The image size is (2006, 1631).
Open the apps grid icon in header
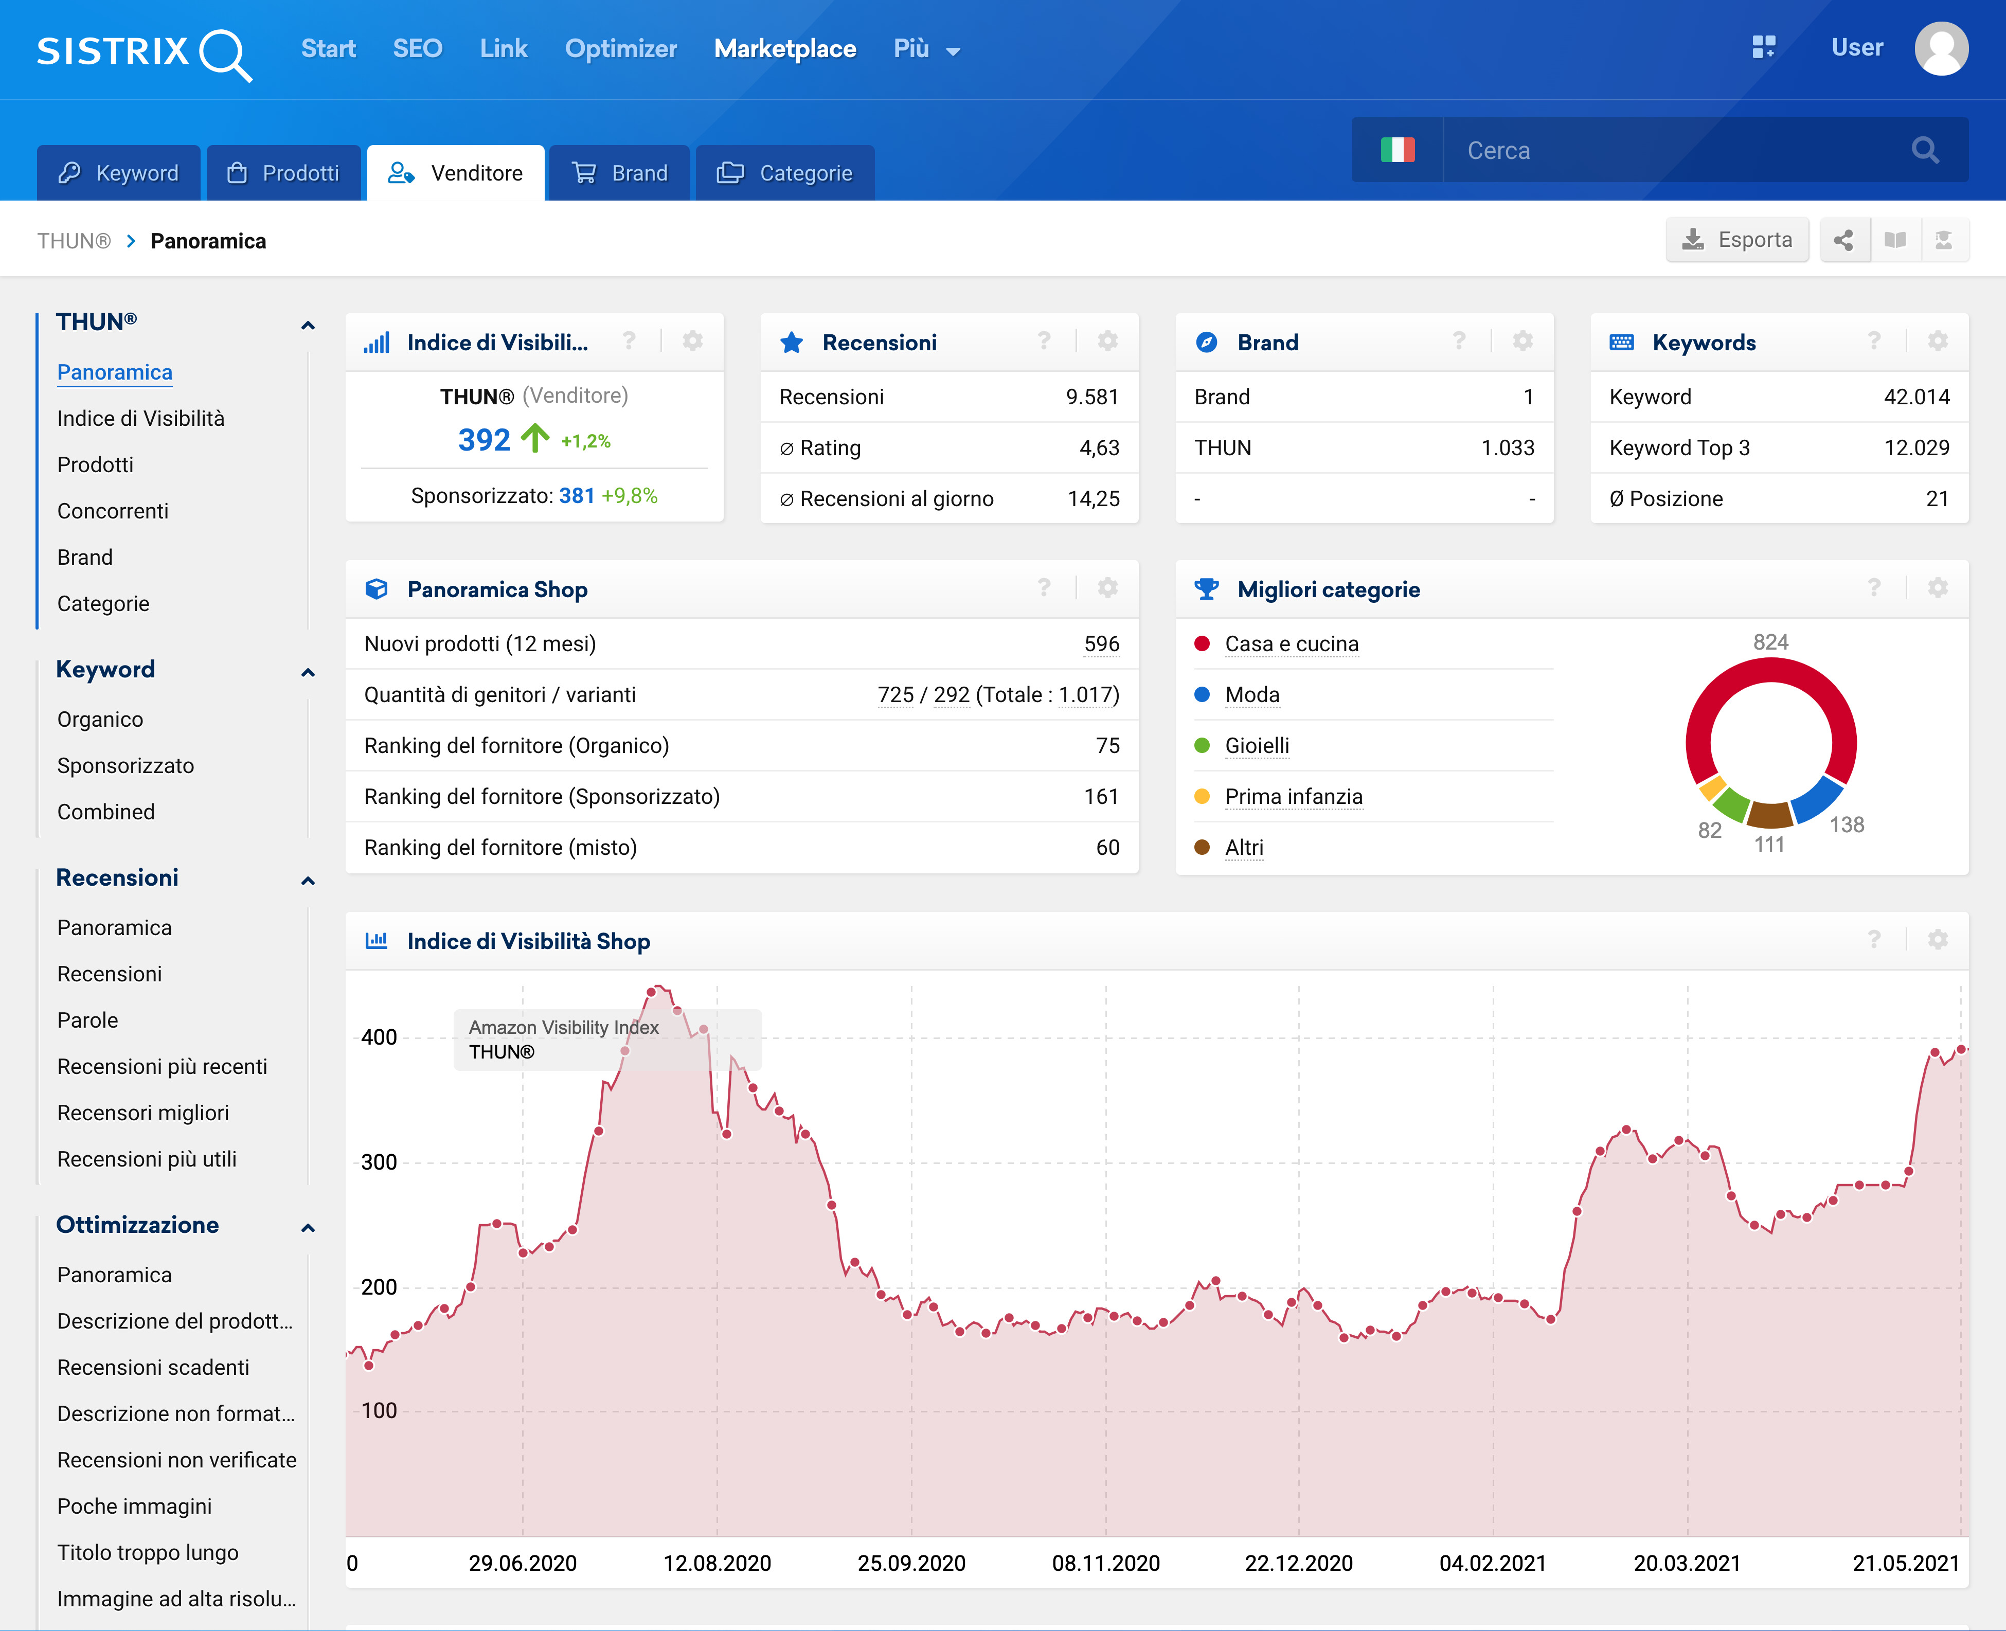(x=1764, y=48)
